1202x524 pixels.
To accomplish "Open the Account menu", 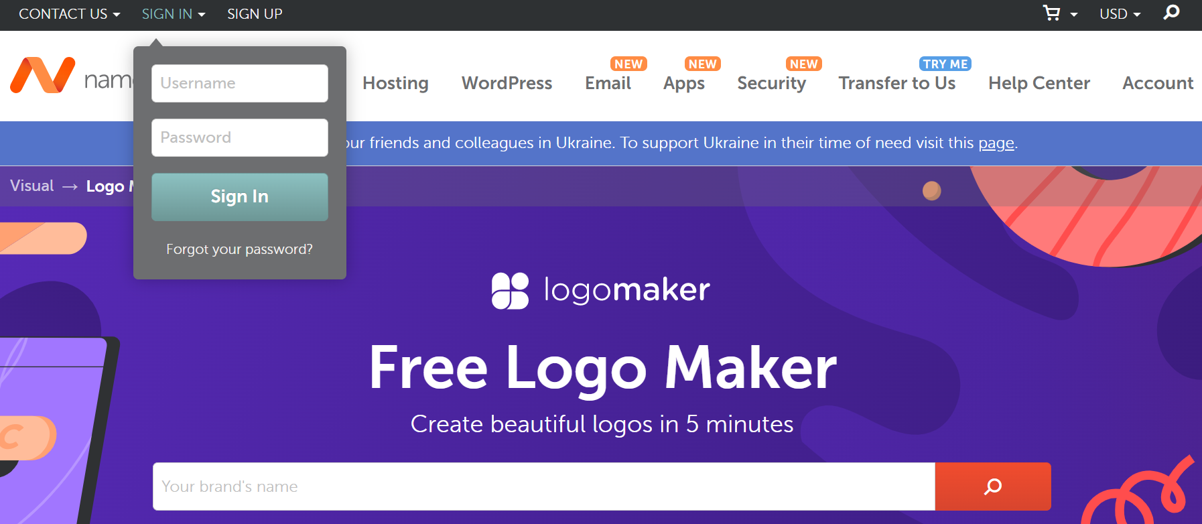I will 1158,83.
